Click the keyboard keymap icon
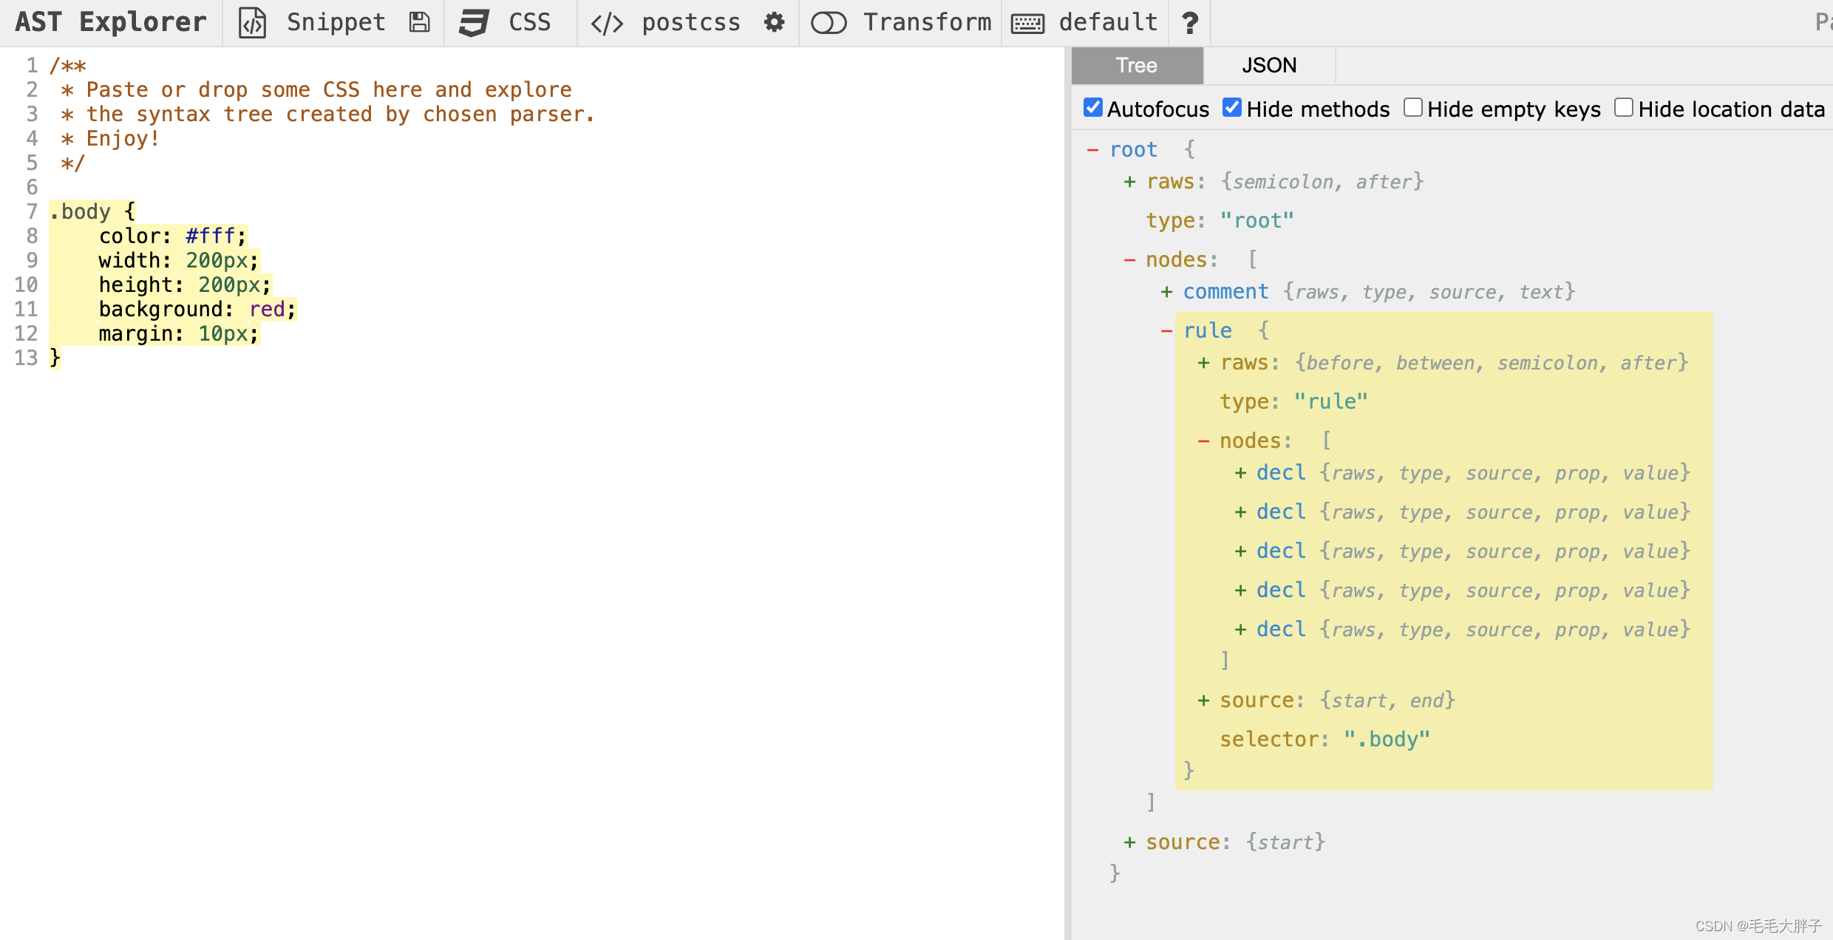Screen dimensions: 1833x940 pyautogui.click(x=1027, y=23)
